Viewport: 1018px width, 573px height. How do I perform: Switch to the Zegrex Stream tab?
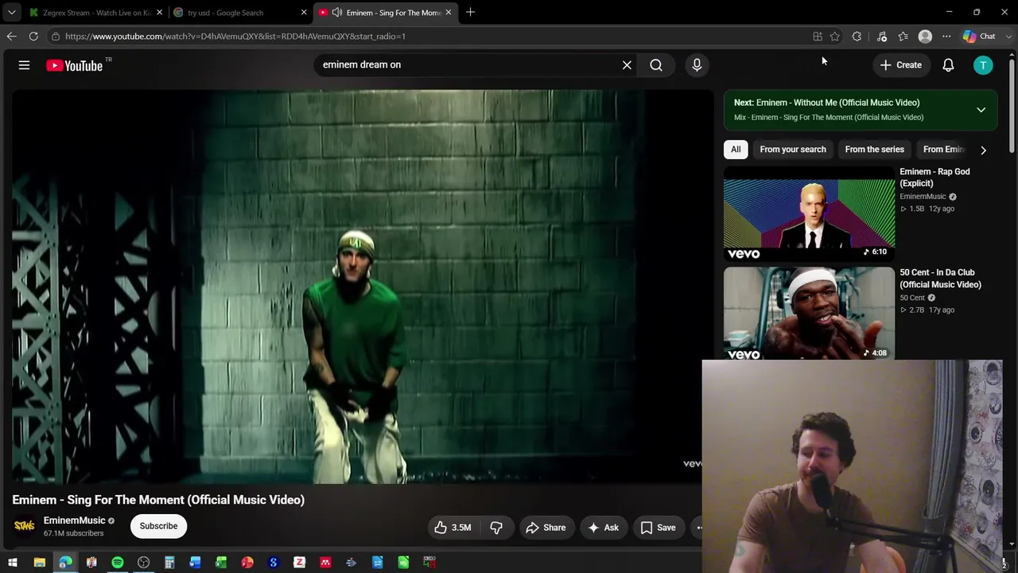95,13
